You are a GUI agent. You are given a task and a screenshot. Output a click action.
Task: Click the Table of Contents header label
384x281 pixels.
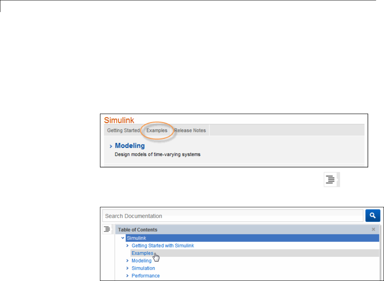tap(138, 230)
